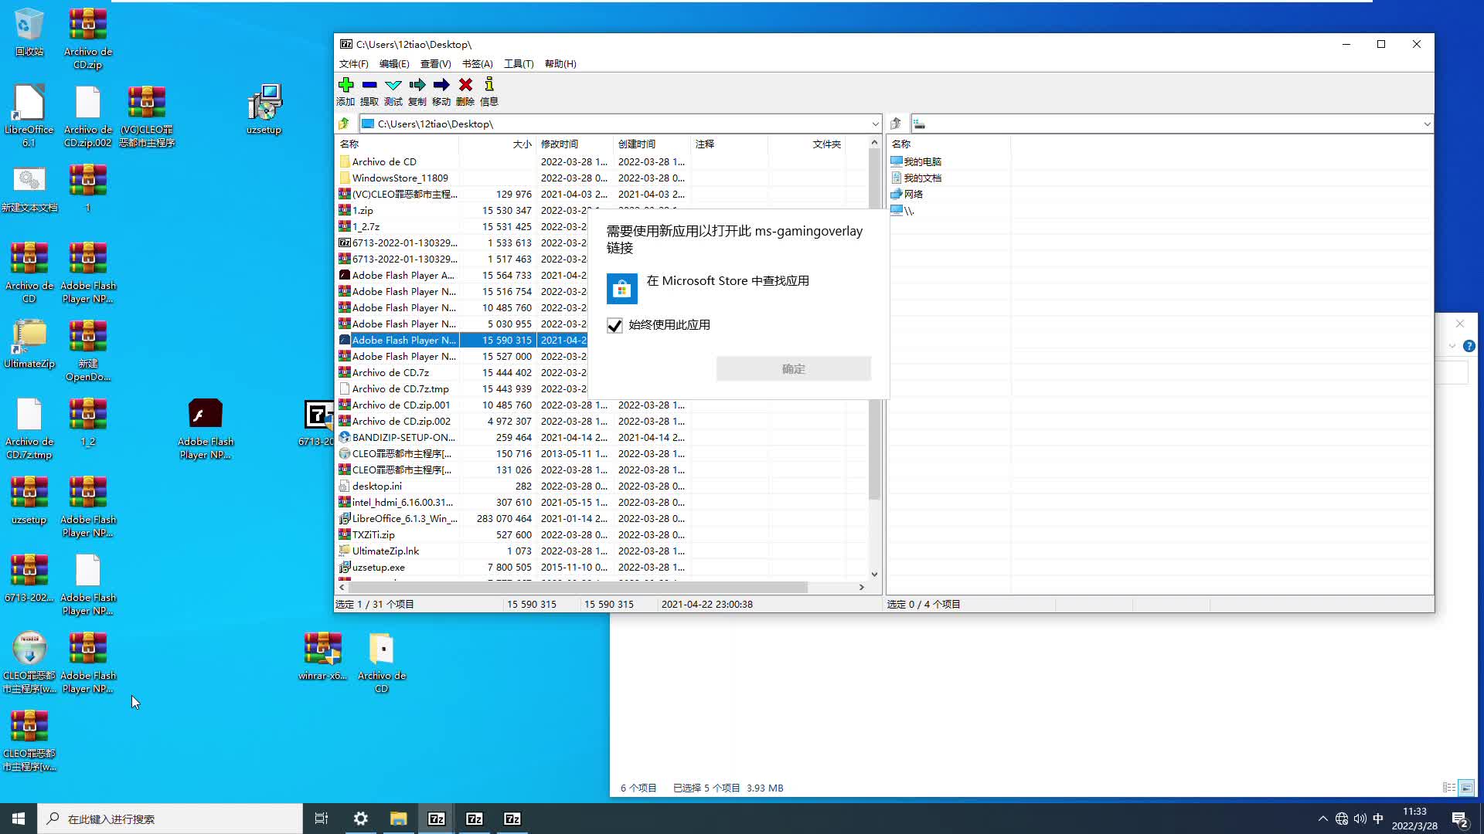Click the 确定 button in dialog
This screenshot has height=834, width=1484.
coord(793,369)
